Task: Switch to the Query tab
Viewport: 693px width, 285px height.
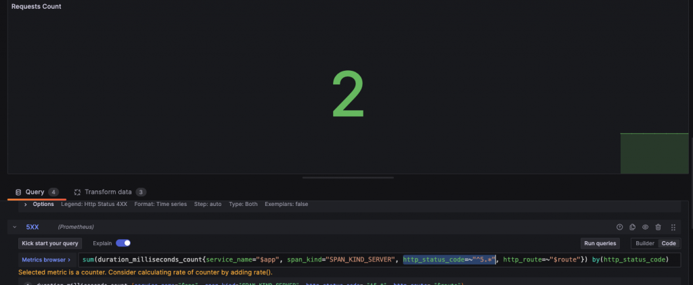Action: tap(35, 192)
